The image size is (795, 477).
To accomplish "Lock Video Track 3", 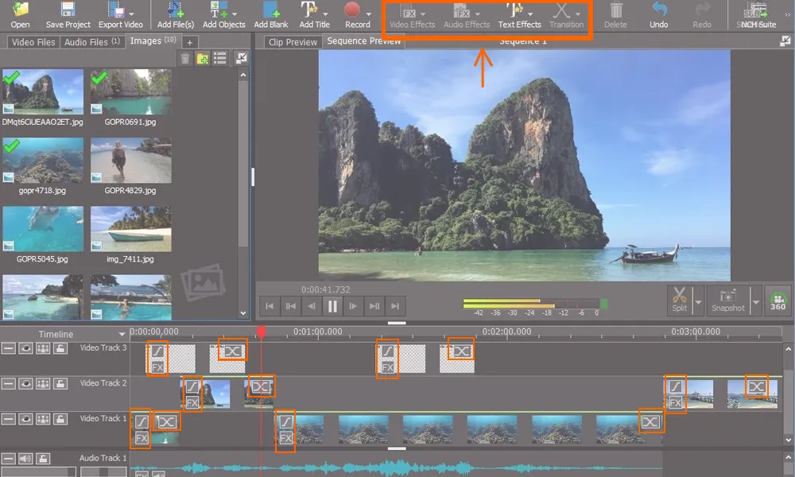I will [x=60, y=348].
